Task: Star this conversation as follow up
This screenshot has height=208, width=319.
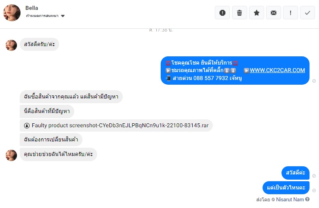Action: click(x=257, y=13)
